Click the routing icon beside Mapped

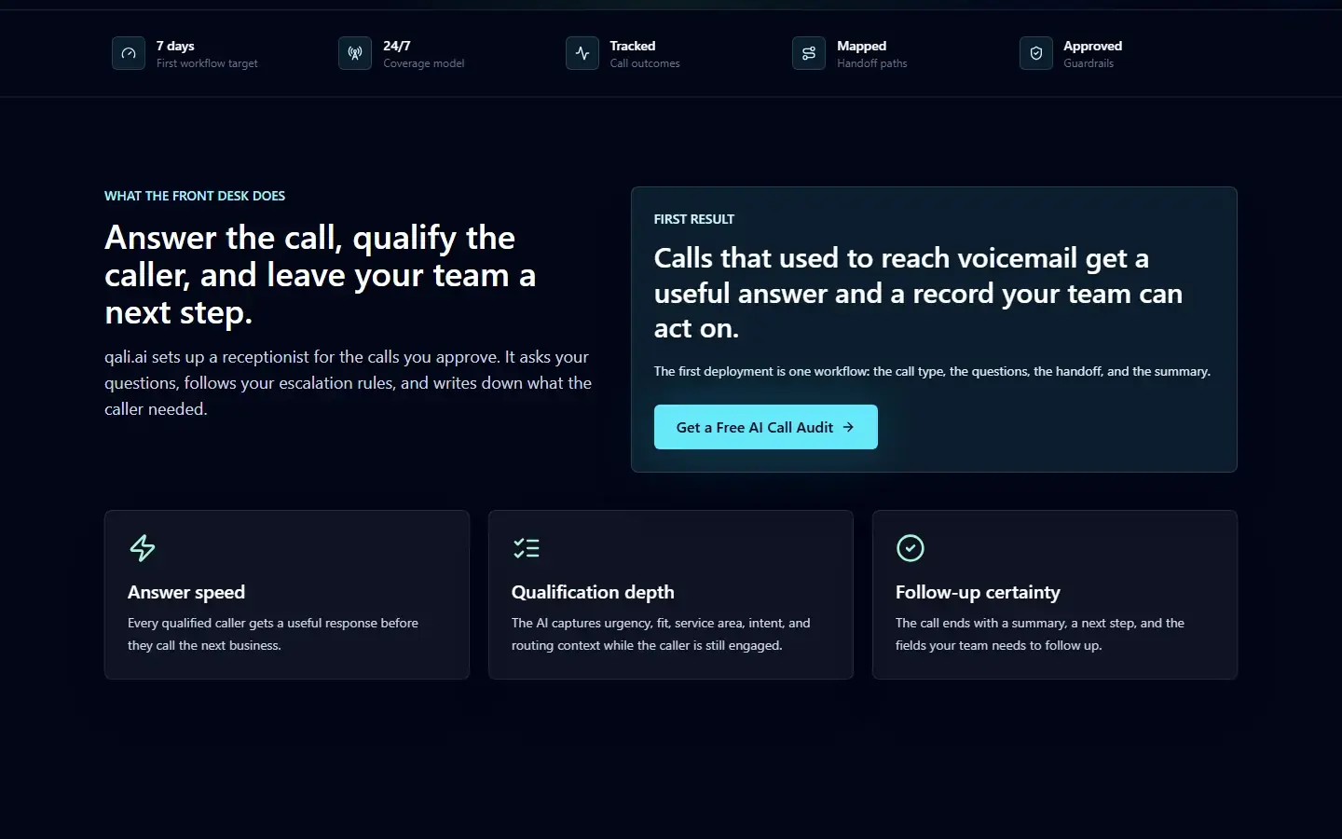click(809, 54)
